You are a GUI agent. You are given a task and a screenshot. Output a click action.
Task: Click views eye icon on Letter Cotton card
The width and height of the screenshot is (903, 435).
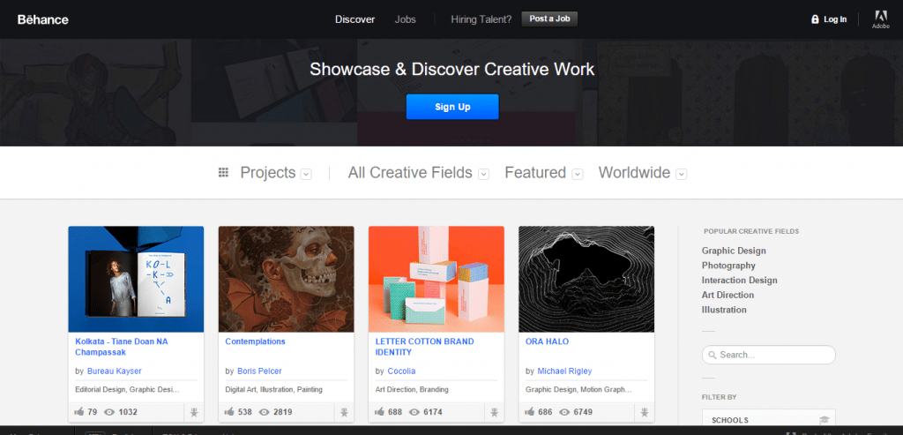414,412
